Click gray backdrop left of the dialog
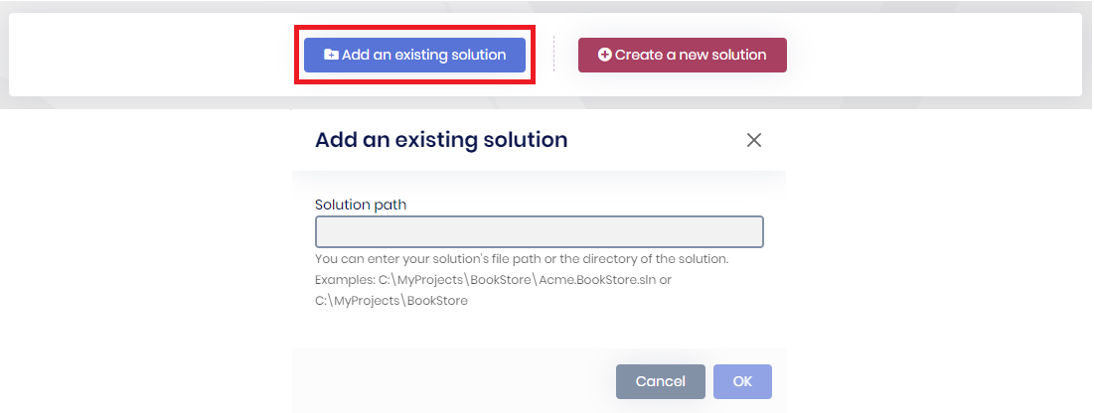The width and height of the screenshot is (1094, 413). point(149,258)
